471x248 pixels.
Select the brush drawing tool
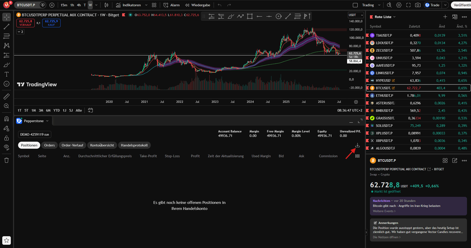click(x=7, y=65)
